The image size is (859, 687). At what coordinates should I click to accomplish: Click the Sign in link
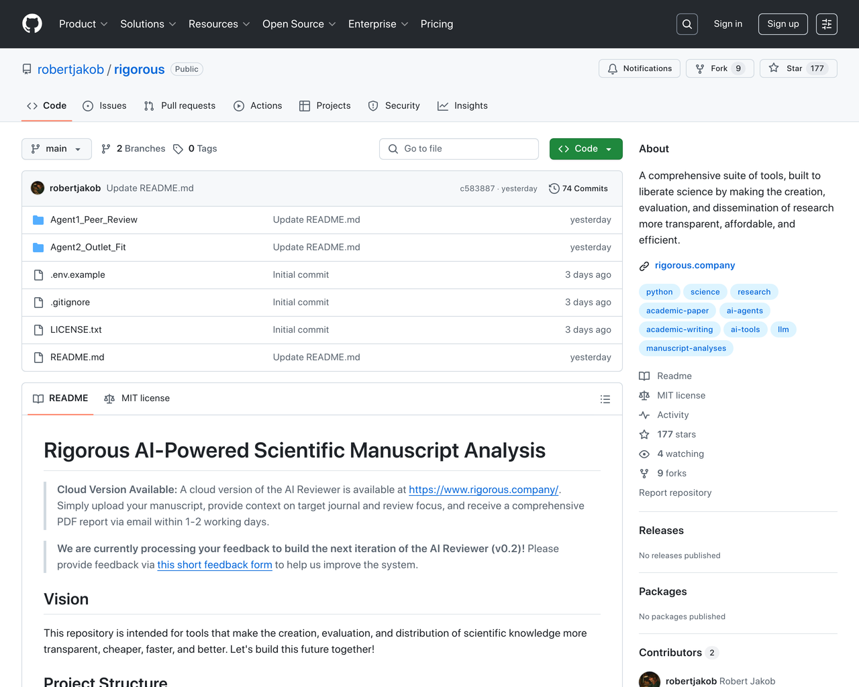(728, 24)
